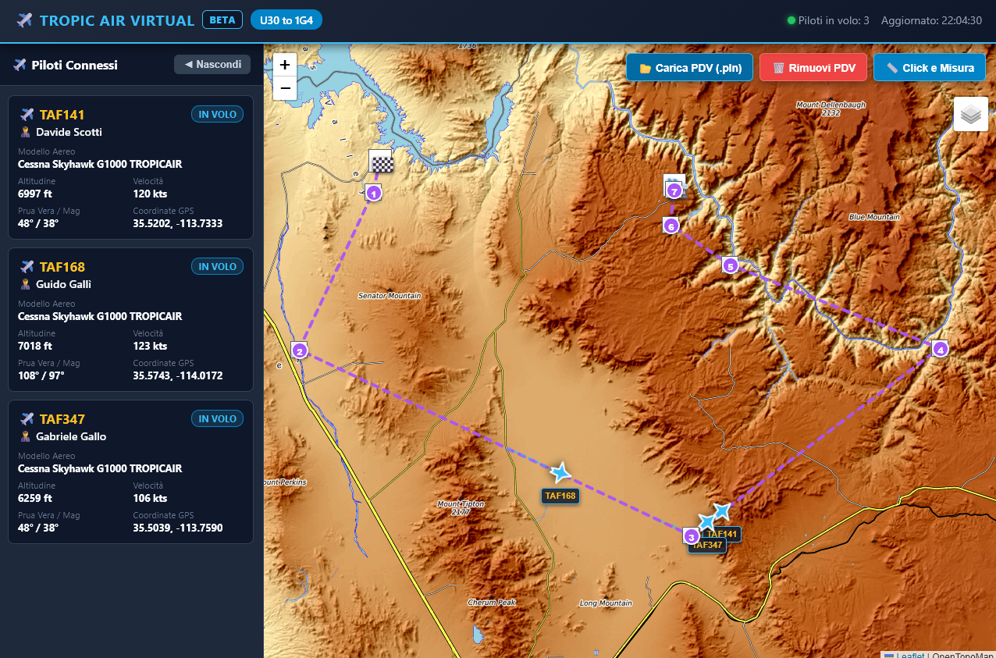Screen dimensions: 996x658
Task: Toggle the Click e Misura measuring tool
Action: coord(930,68)
